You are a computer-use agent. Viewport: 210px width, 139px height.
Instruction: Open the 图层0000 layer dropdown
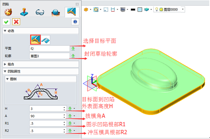[183, 9]
